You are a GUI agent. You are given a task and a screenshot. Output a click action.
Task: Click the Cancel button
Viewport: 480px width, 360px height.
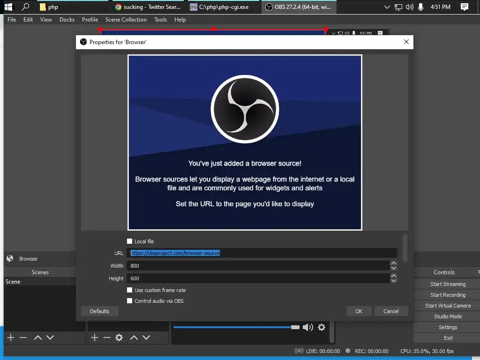point(391,311)
